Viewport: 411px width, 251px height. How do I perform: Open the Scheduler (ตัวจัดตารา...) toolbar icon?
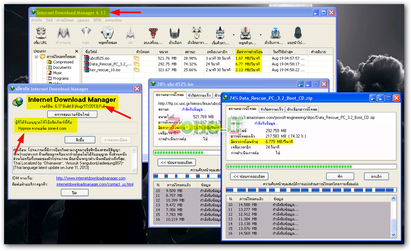(196, 33)
